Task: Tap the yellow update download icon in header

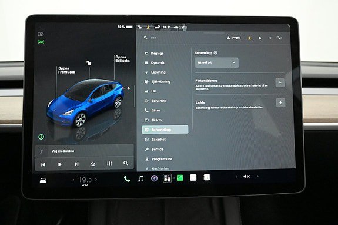Action: point(249,38)
